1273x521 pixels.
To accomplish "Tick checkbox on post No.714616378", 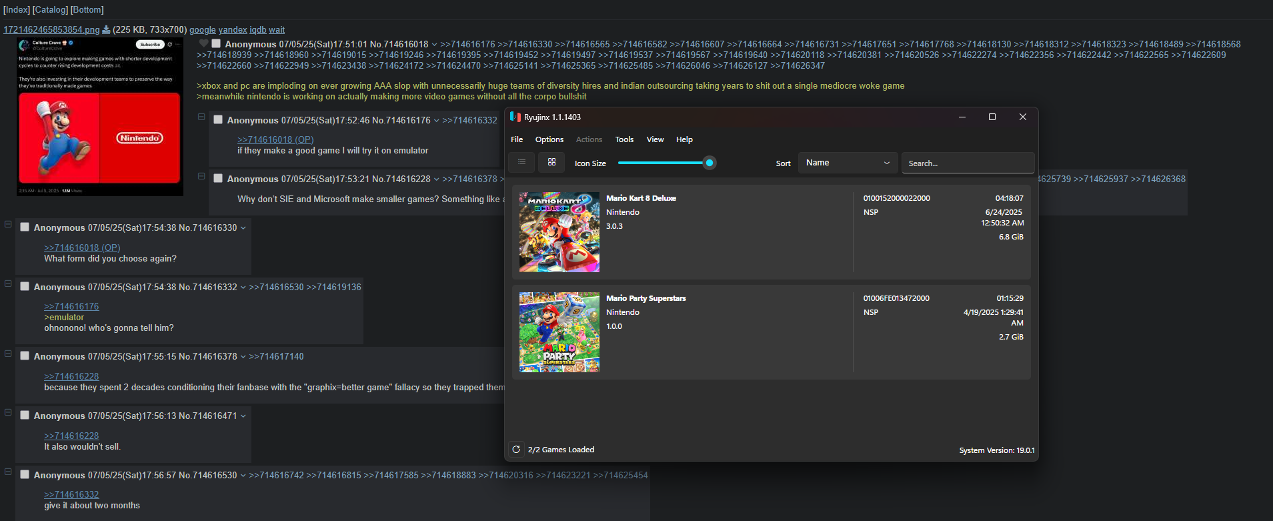I will click(x=25, y=356).
